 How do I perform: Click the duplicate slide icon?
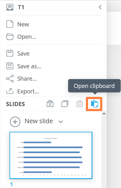click(65, 104)
